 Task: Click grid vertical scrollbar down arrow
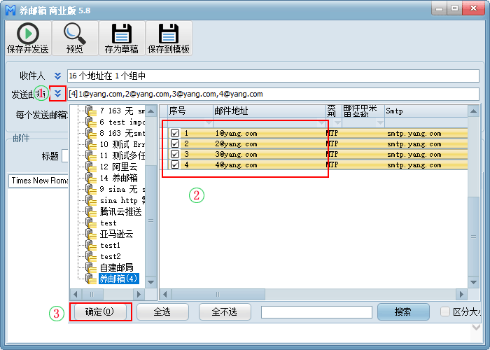point(473,282)
